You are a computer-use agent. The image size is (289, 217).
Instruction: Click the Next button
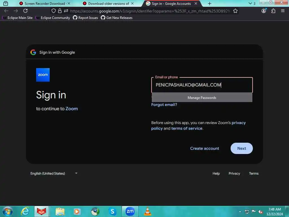[242, 148]
